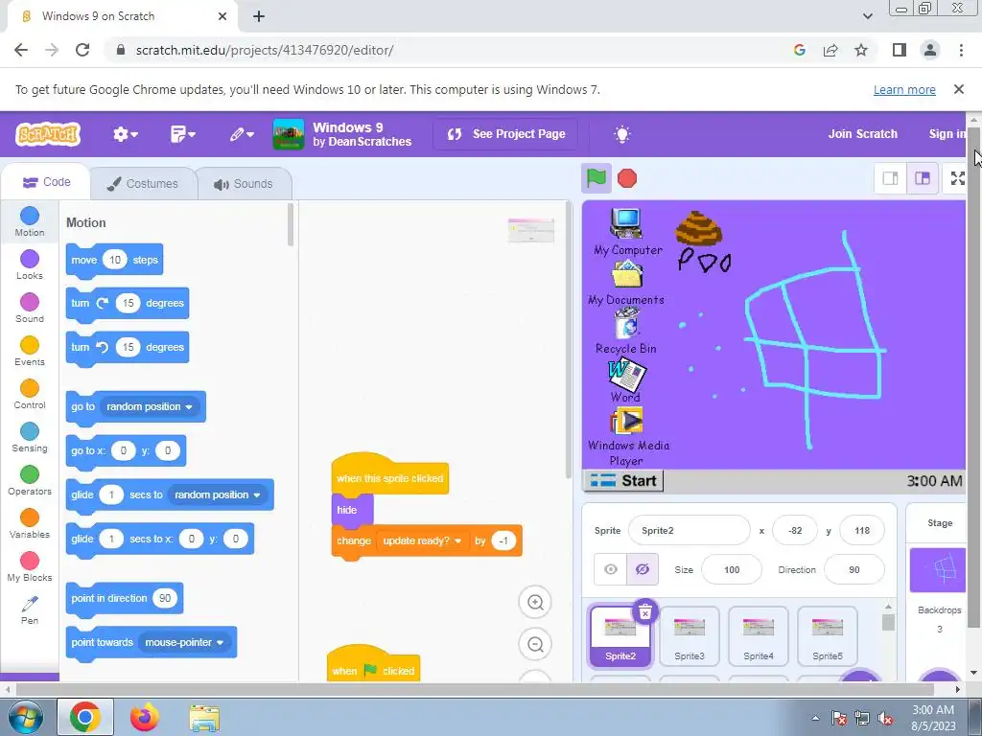
Task: Stop the project with the red stop button
Action: pyautogui.click(x=627, y=179)
